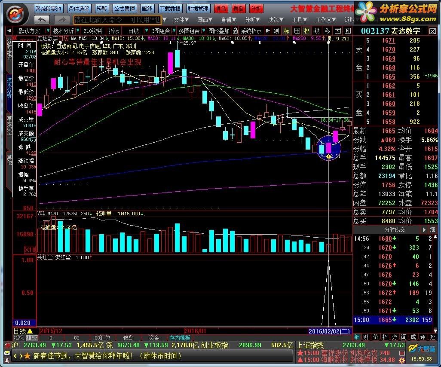Open the 决策 menu
This screenshot has width=441, height=367.
276,20
